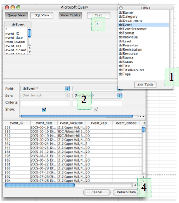The width and height of the screenshot is (179, 203).
Task: Switch to Query View
Action: (16, 15)
